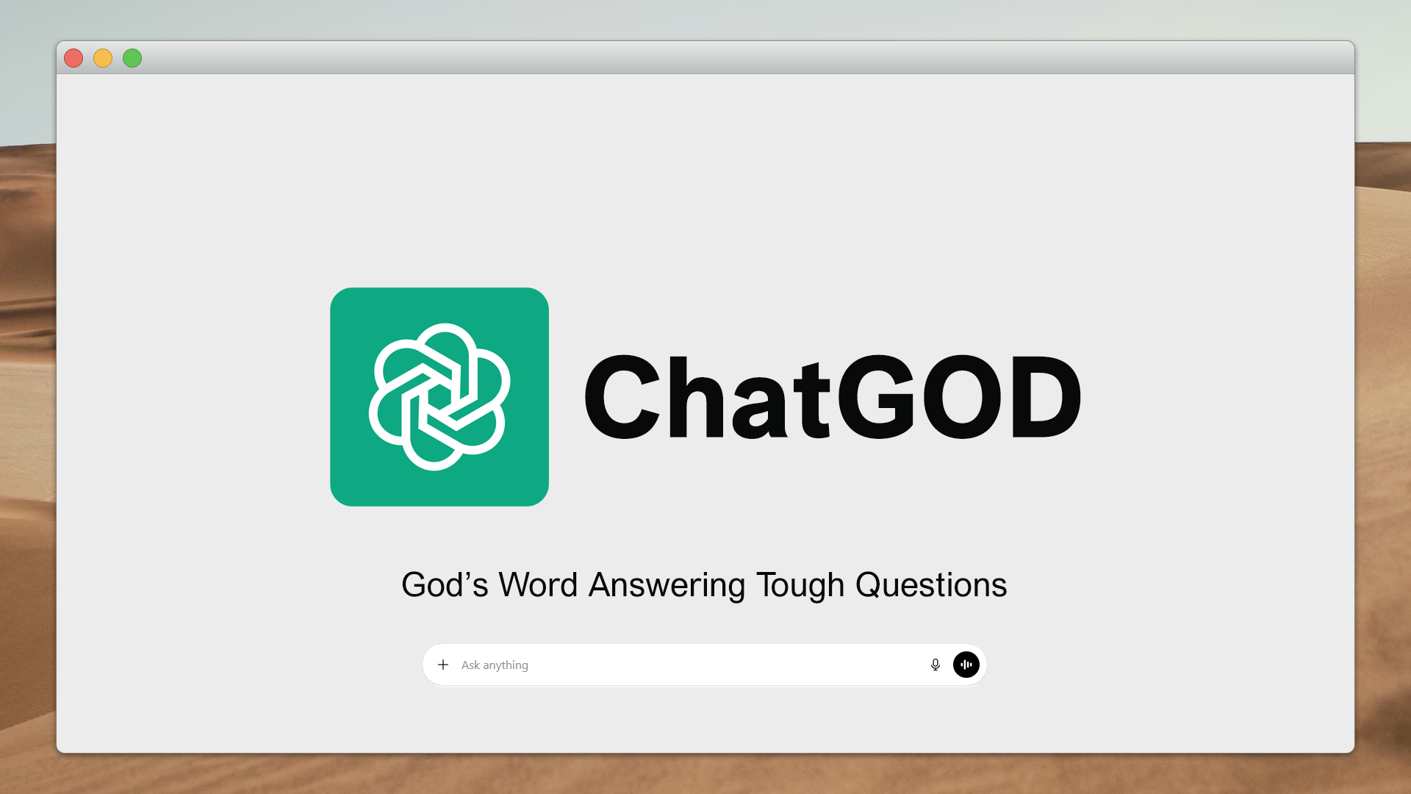Click the green ChatGOD knot logo
Screen dimensions: 1411x794
(x=439, y=397)
